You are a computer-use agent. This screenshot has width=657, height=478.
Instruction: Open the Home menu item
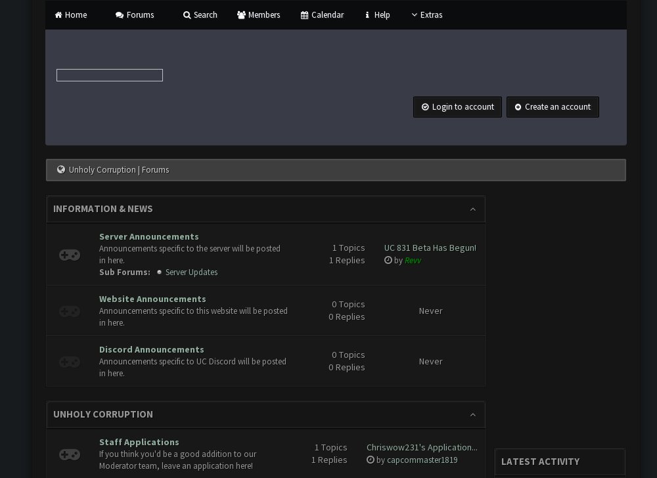coord(71,15)
